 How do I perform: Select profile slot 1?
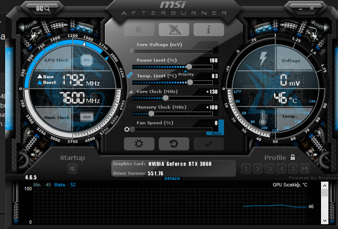tap(246, 169)
